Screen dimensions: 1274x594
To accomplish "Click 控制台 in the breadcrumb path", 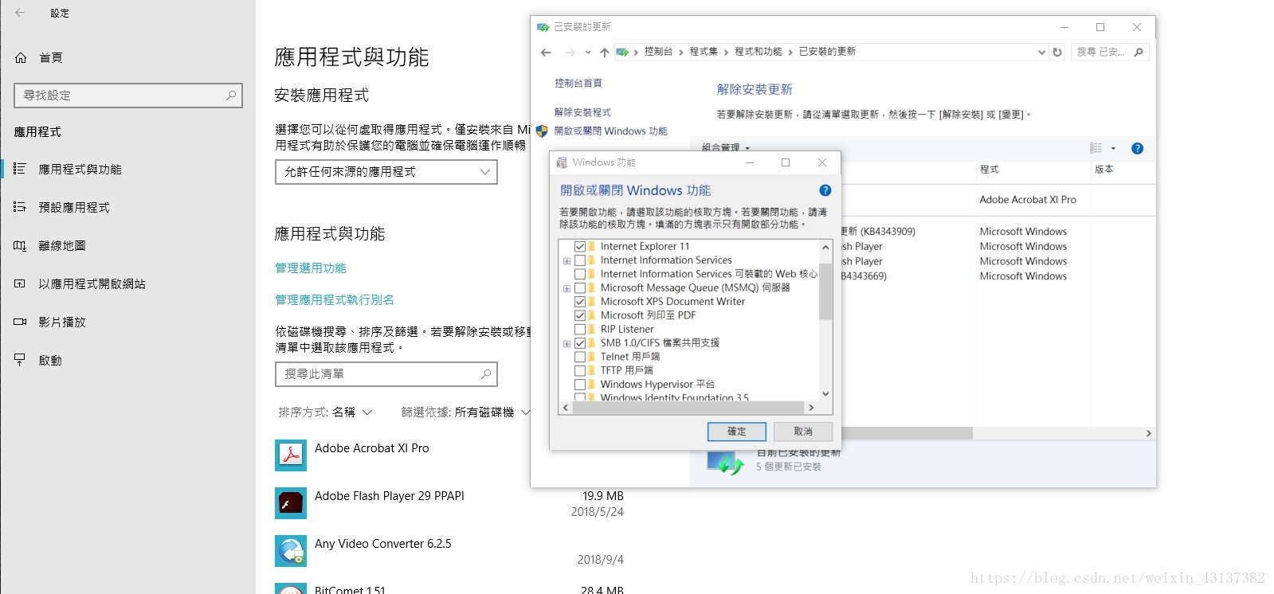I will tap(658, 52).
